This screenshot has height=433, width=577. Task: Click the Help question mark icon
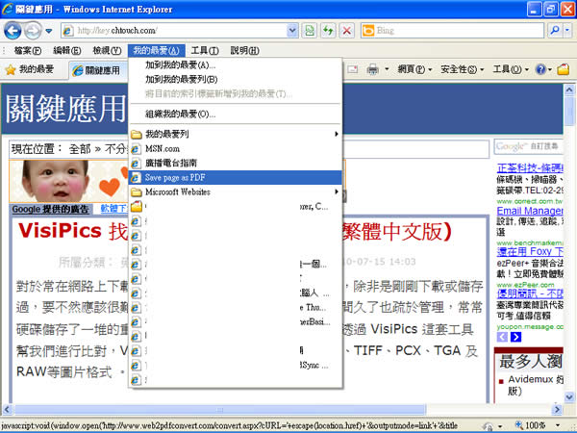click(540, 69)
